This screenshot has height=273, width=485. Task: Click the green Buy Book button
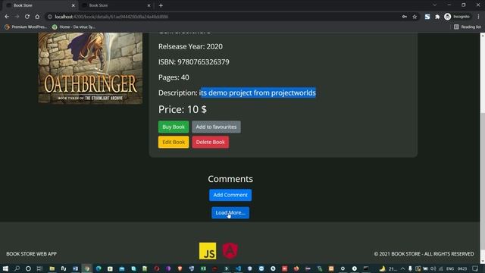click(174, 127)
